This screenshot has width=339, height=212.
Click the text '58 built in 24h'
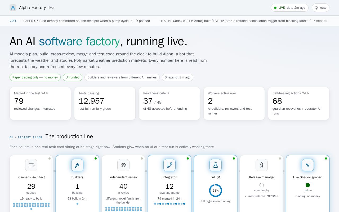pyautogui.click(x=77, y=198)
